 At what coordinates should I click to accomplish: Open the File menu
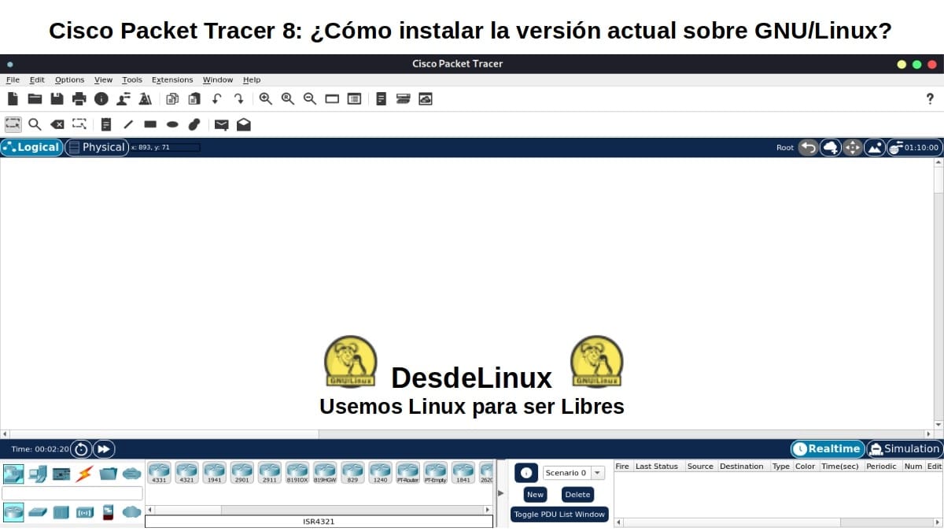13,79
